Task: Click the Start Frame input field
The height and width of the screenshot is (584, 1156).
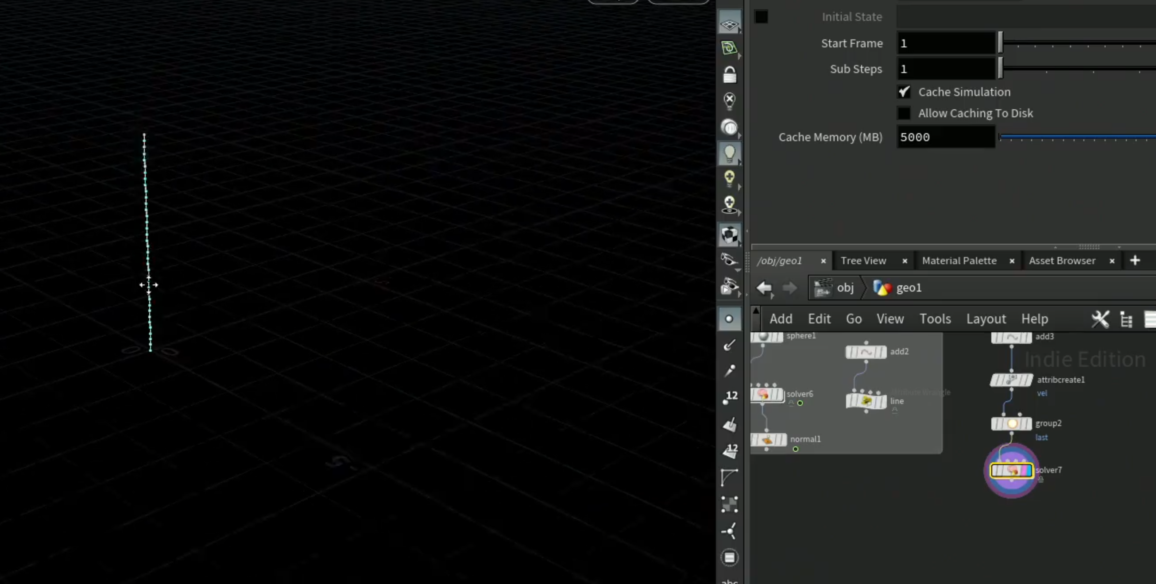Action: click(x=946, y=43)
